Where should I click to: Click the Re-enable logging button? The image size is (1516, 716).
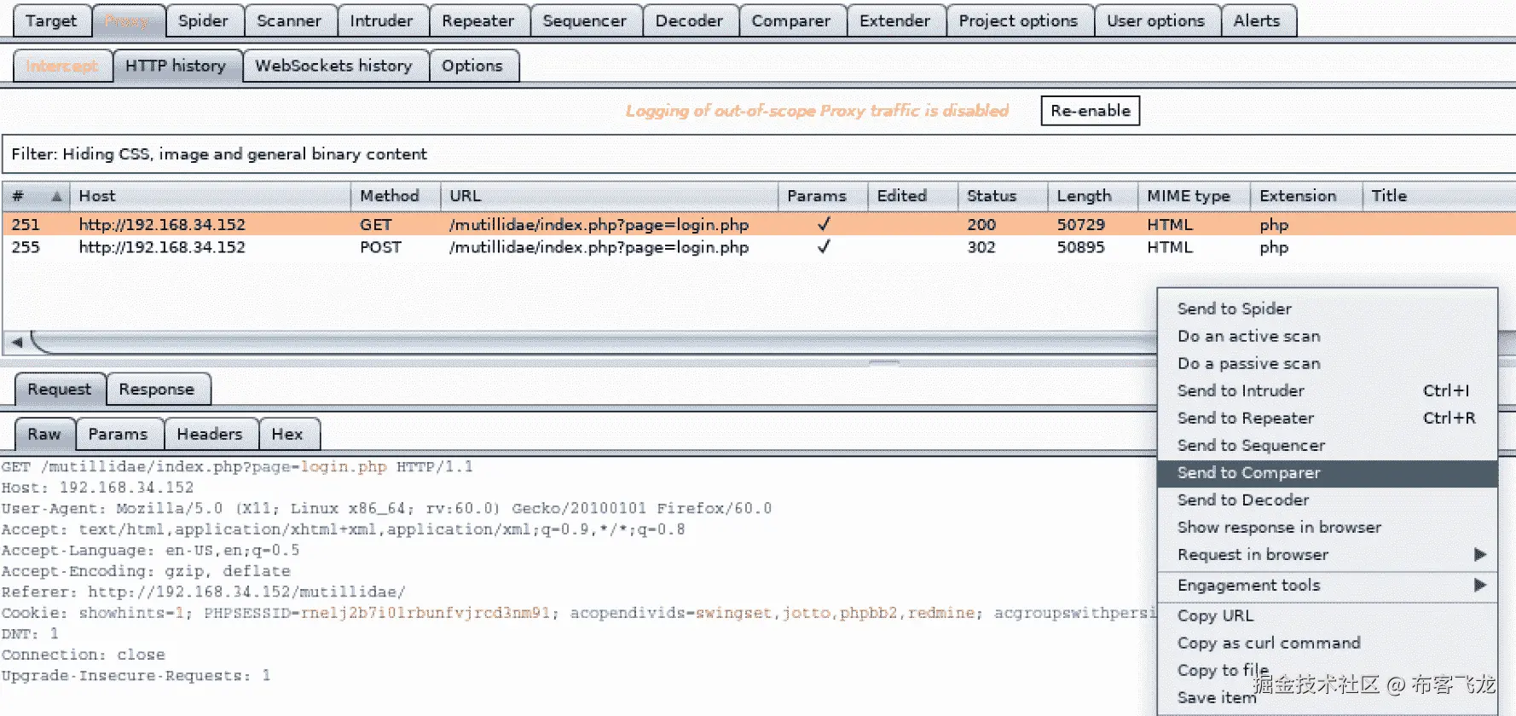click(1091, 111)
